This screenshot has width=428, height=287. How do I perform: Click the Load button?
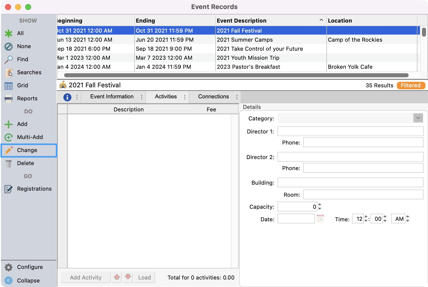145,277
